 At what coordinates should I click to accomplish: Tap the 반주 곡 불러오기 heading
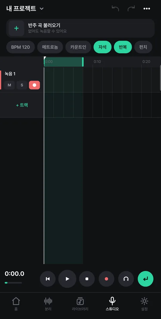click(x=44, y=25)
